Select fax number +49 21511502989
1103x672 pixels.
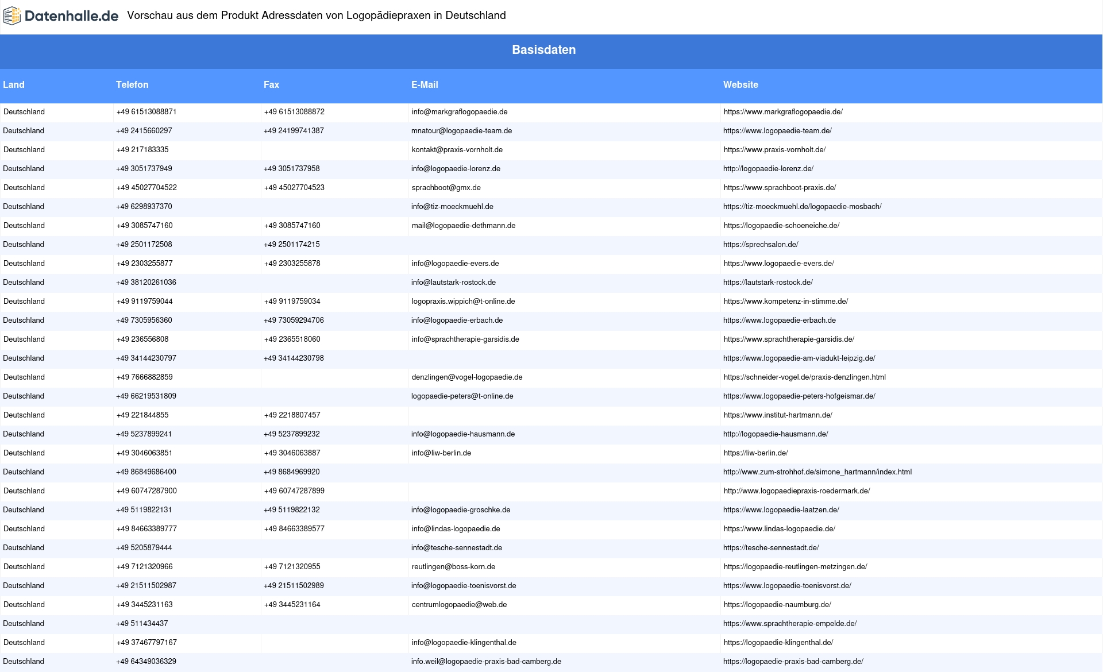click(294, 586)
